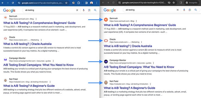The image size is (201, 98).
Task: Reload the page in the left blue window
Action: pos(13,3)
